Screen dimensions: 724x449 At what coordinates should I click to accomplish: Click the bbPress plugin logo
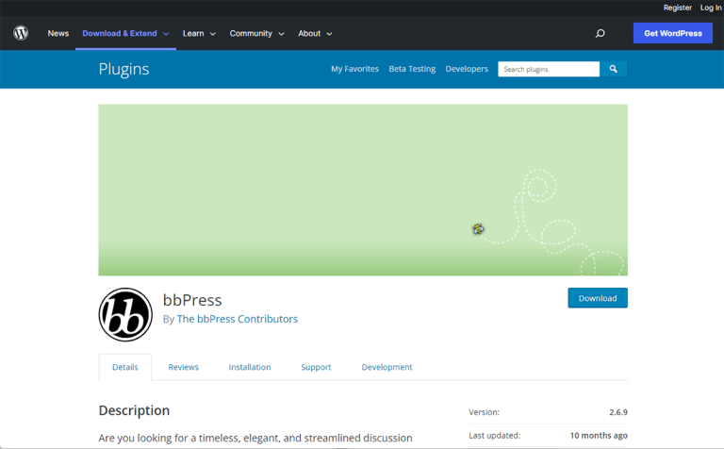125,314
